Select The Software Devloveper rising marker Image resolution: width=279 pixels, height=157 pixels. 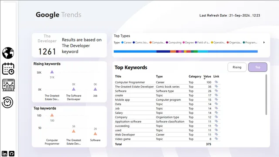[x=74, y=89]
